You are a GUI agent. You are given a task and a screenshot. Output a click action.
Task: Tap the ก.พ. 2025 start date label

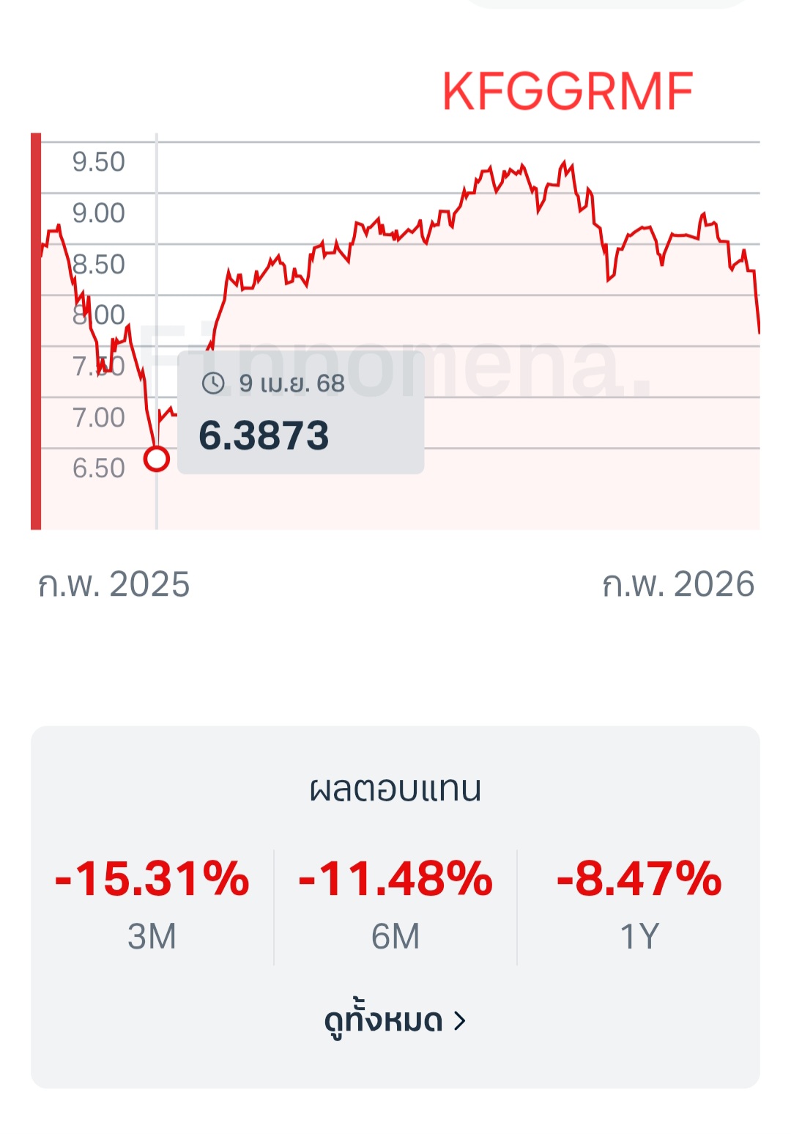114,585
